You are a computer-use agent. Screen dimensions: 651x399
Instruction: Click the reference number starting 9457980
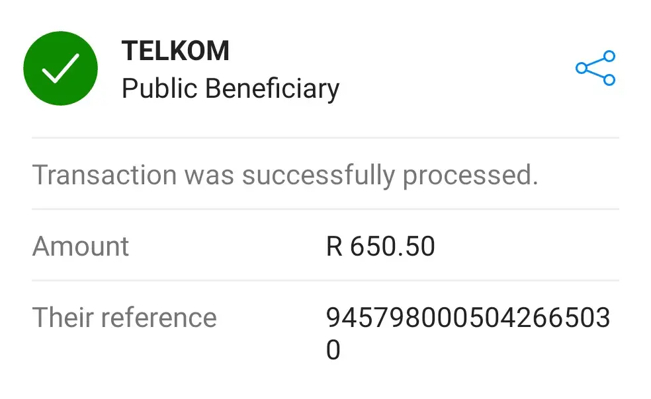(468, 318)
